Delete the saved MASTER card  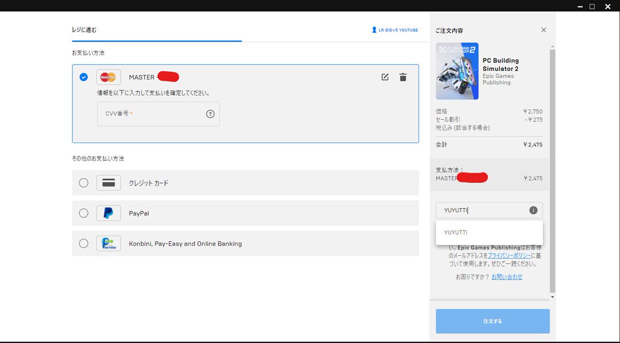tap(403, 77)
